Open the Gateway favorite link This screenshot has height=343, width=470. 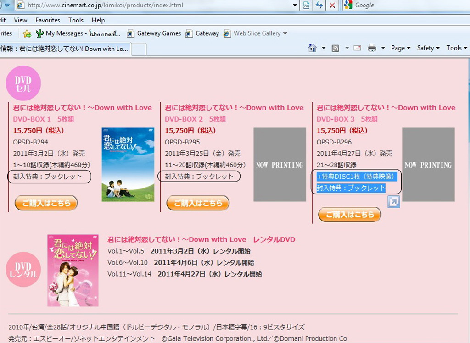tap(202, 33)
